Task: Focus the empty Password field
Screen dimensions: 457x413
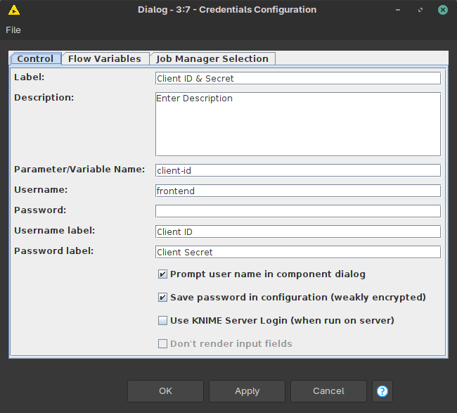Action: [297, 211]
